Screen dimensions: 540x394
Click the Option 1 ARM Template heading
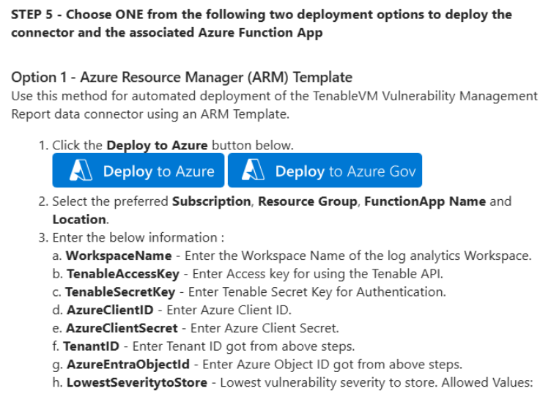(x=182, y=77)
